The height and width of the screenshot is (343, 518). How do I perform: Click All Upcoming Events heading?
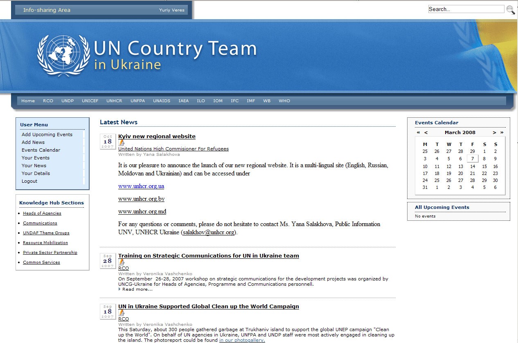(442, 207)
